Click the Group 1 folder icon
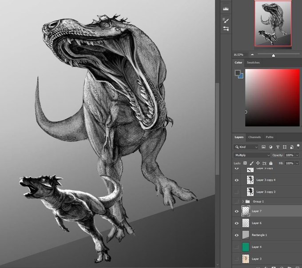The image size is (302, 268). 248,201
